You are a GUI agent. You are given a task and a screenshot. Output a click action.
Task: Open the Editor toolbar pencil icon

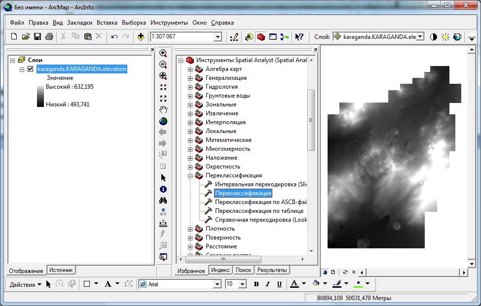(x=234, y=37)
